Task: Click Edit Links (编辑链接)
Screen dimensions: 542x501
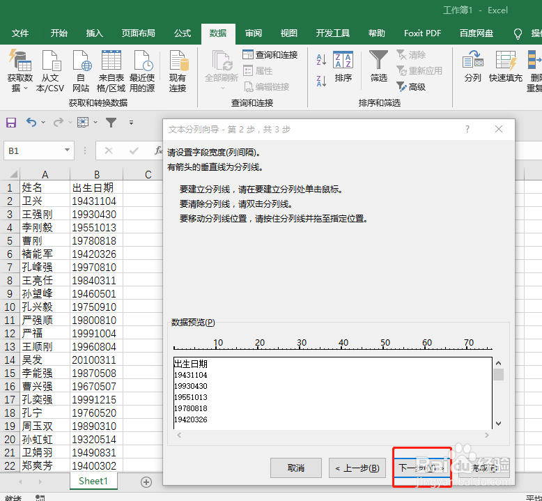Action: pos(267,87)
